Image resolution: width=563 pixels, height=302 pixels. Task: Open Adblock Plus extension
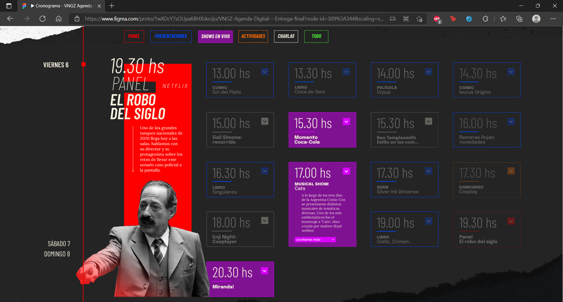tap(437, 19)
